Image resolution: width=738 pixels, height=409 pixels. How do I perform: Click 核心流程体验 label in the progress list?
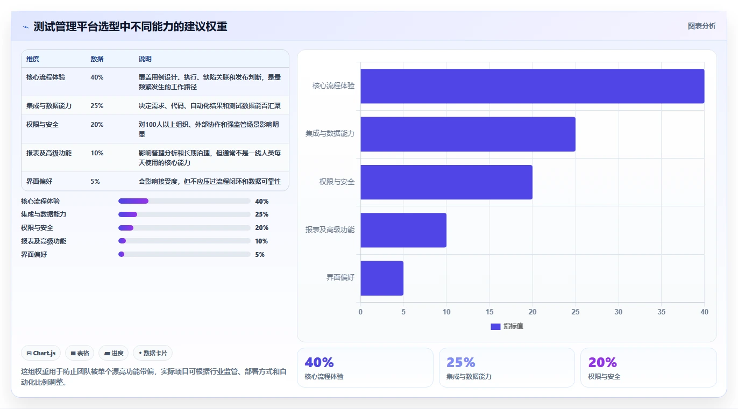[40, 202]
